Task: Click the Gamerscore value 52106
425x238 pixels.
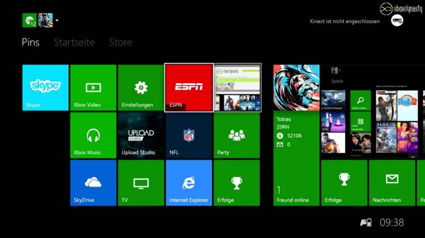Action: [294, 135]
